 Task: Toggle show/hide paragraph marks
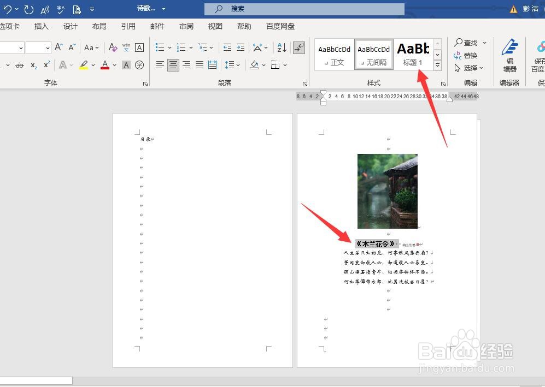299,47
